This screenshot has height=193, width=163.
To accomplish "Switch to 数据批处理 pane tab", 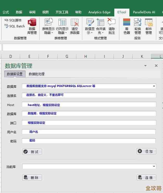I will pos(36,74).
